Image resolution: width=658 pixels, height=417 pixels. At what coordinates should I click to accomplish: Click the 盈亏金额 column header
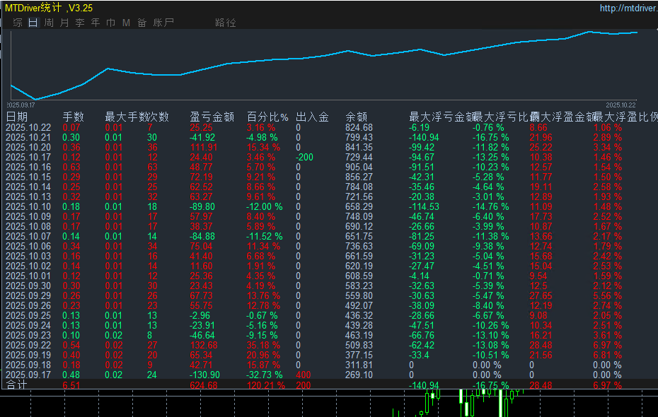point(212,117)
